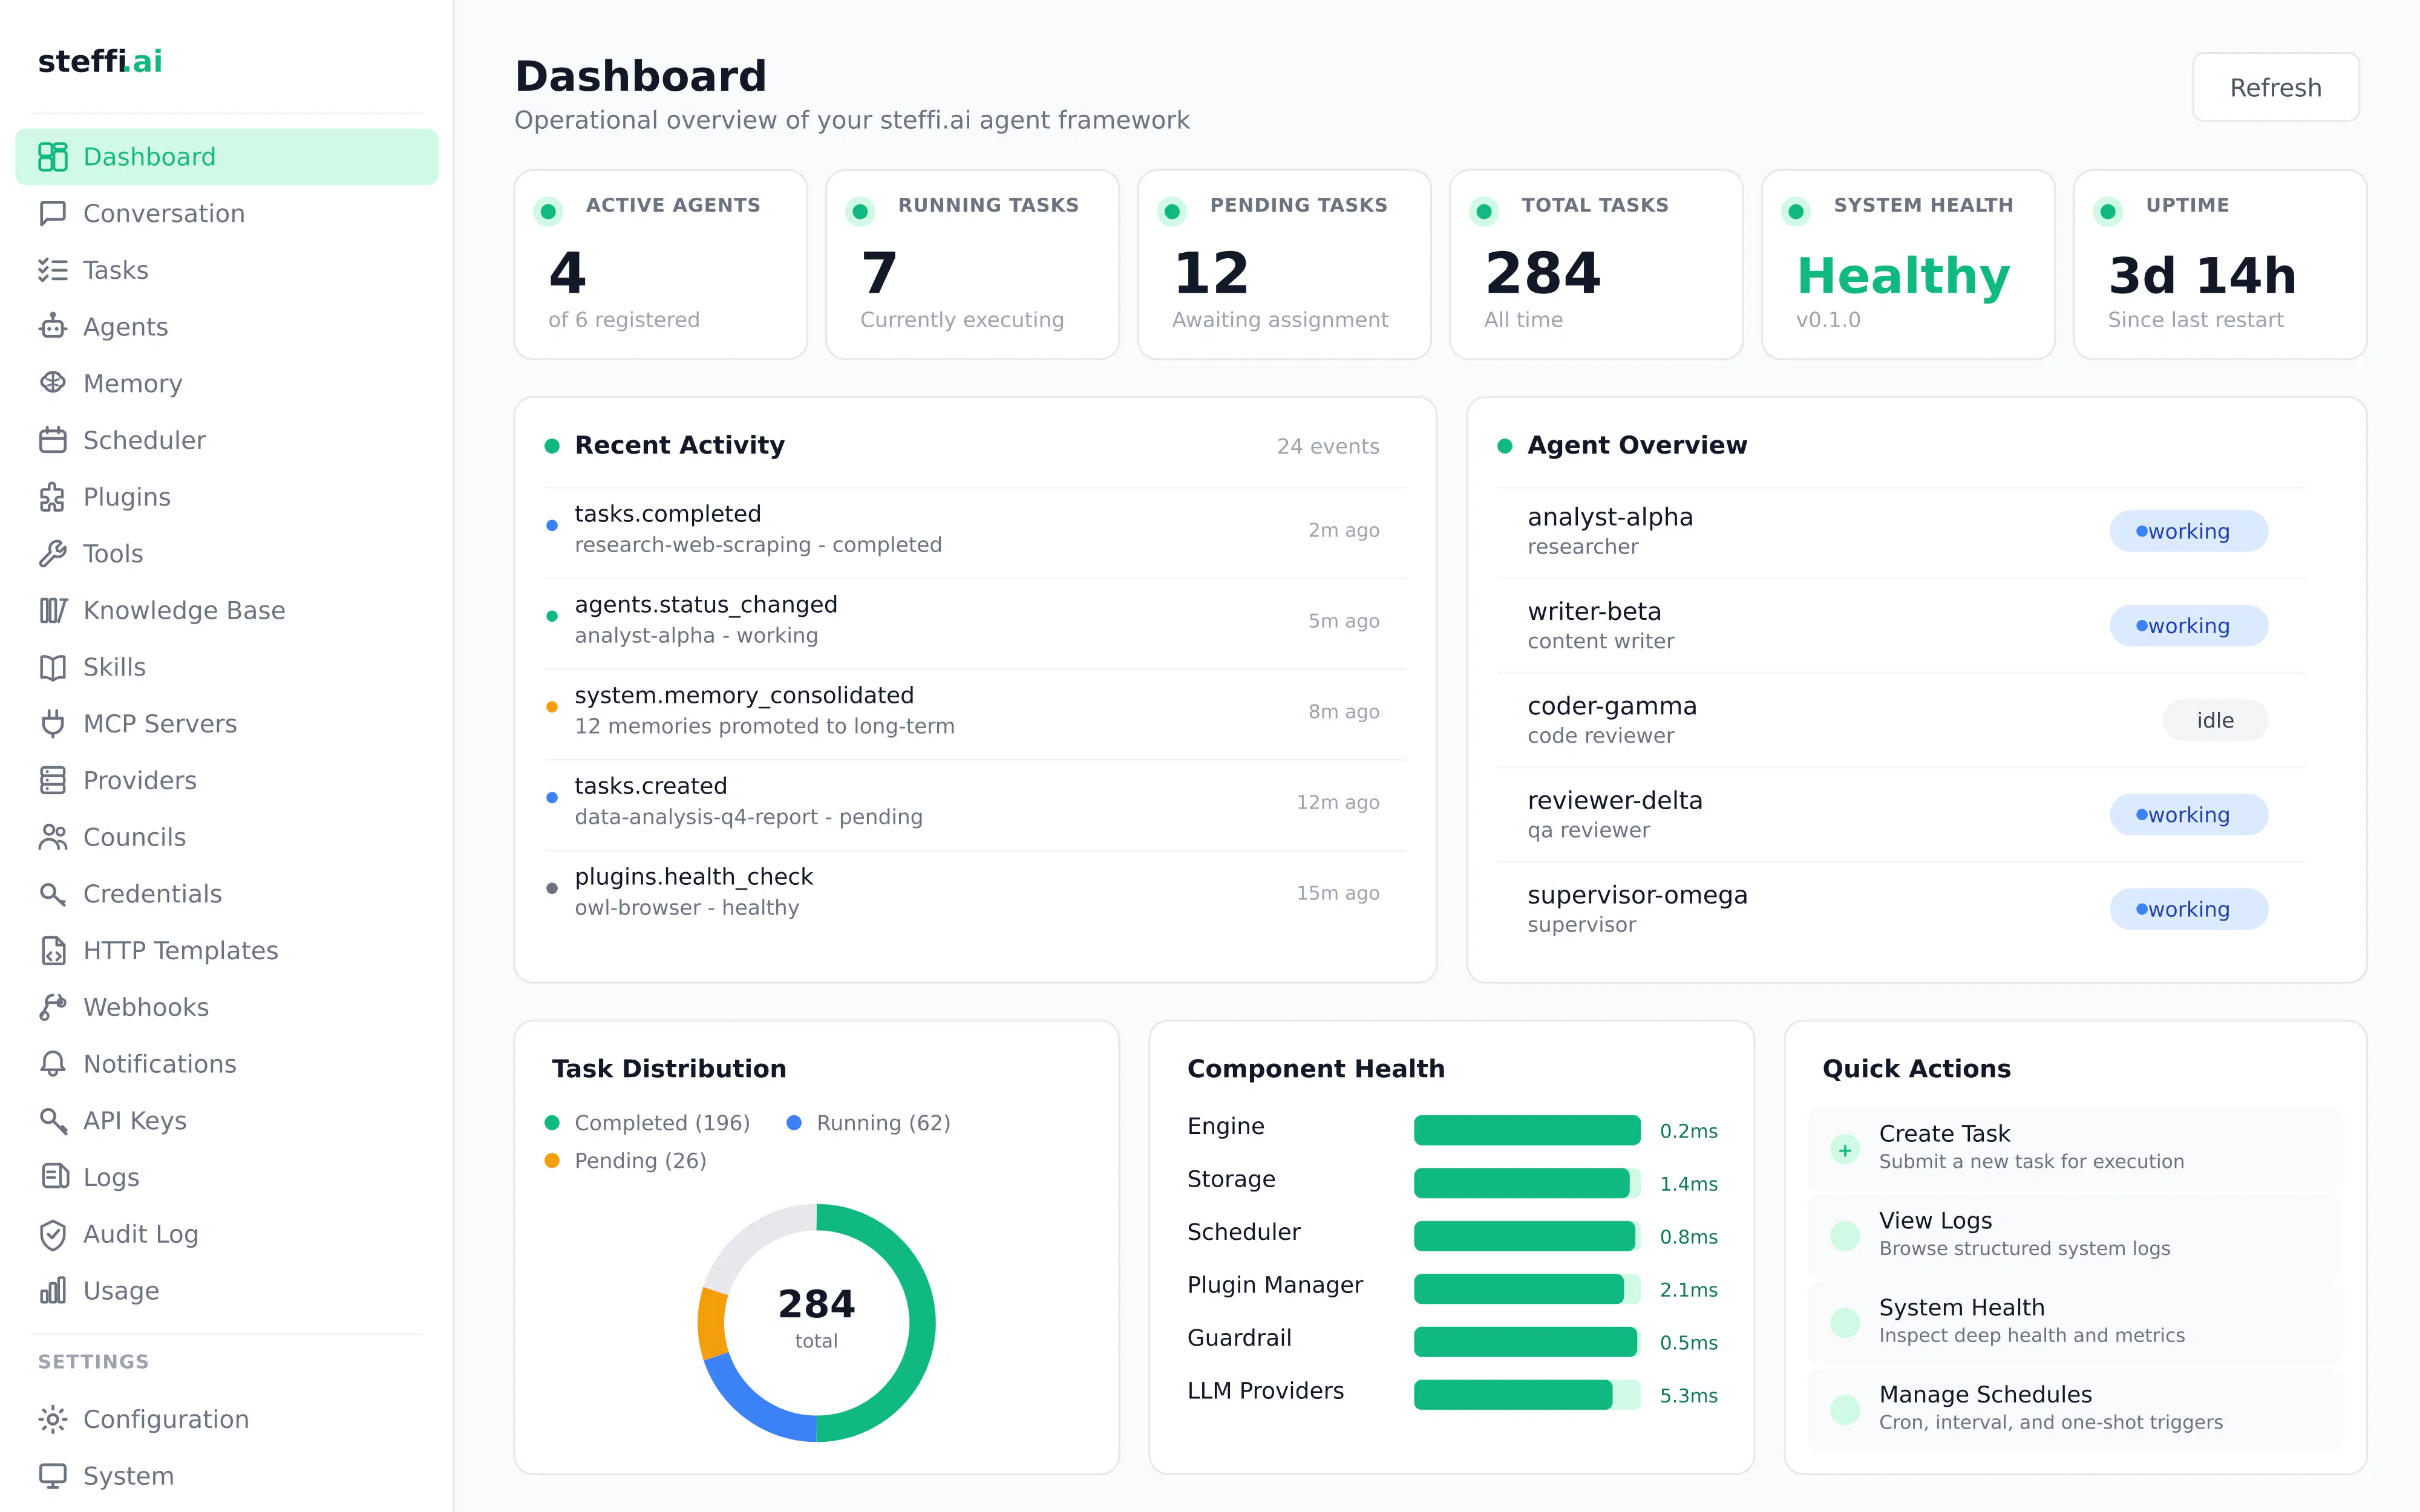Click the Pending (26) legend item

pyautogui.click(x=625, y=1161)
